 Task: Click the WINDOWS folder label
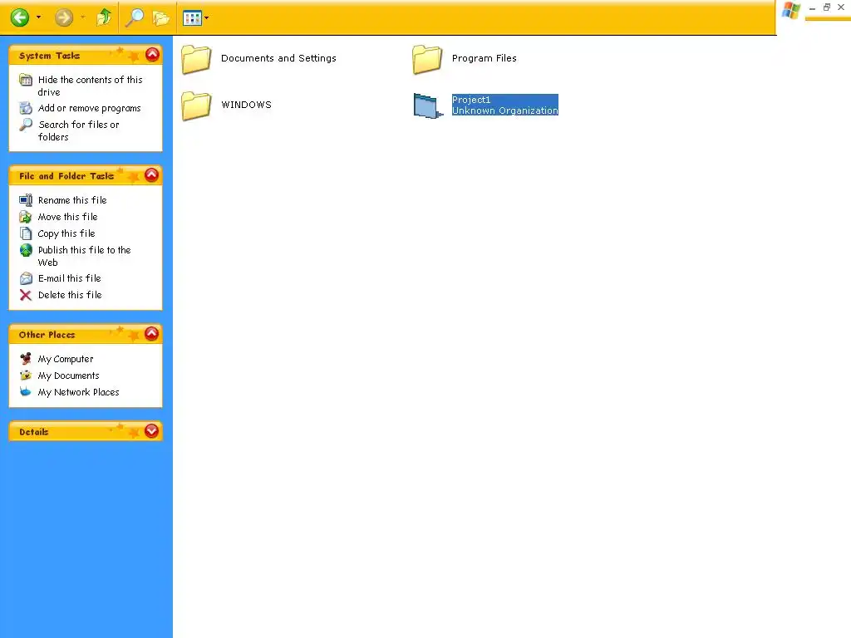tap(246, 105)
